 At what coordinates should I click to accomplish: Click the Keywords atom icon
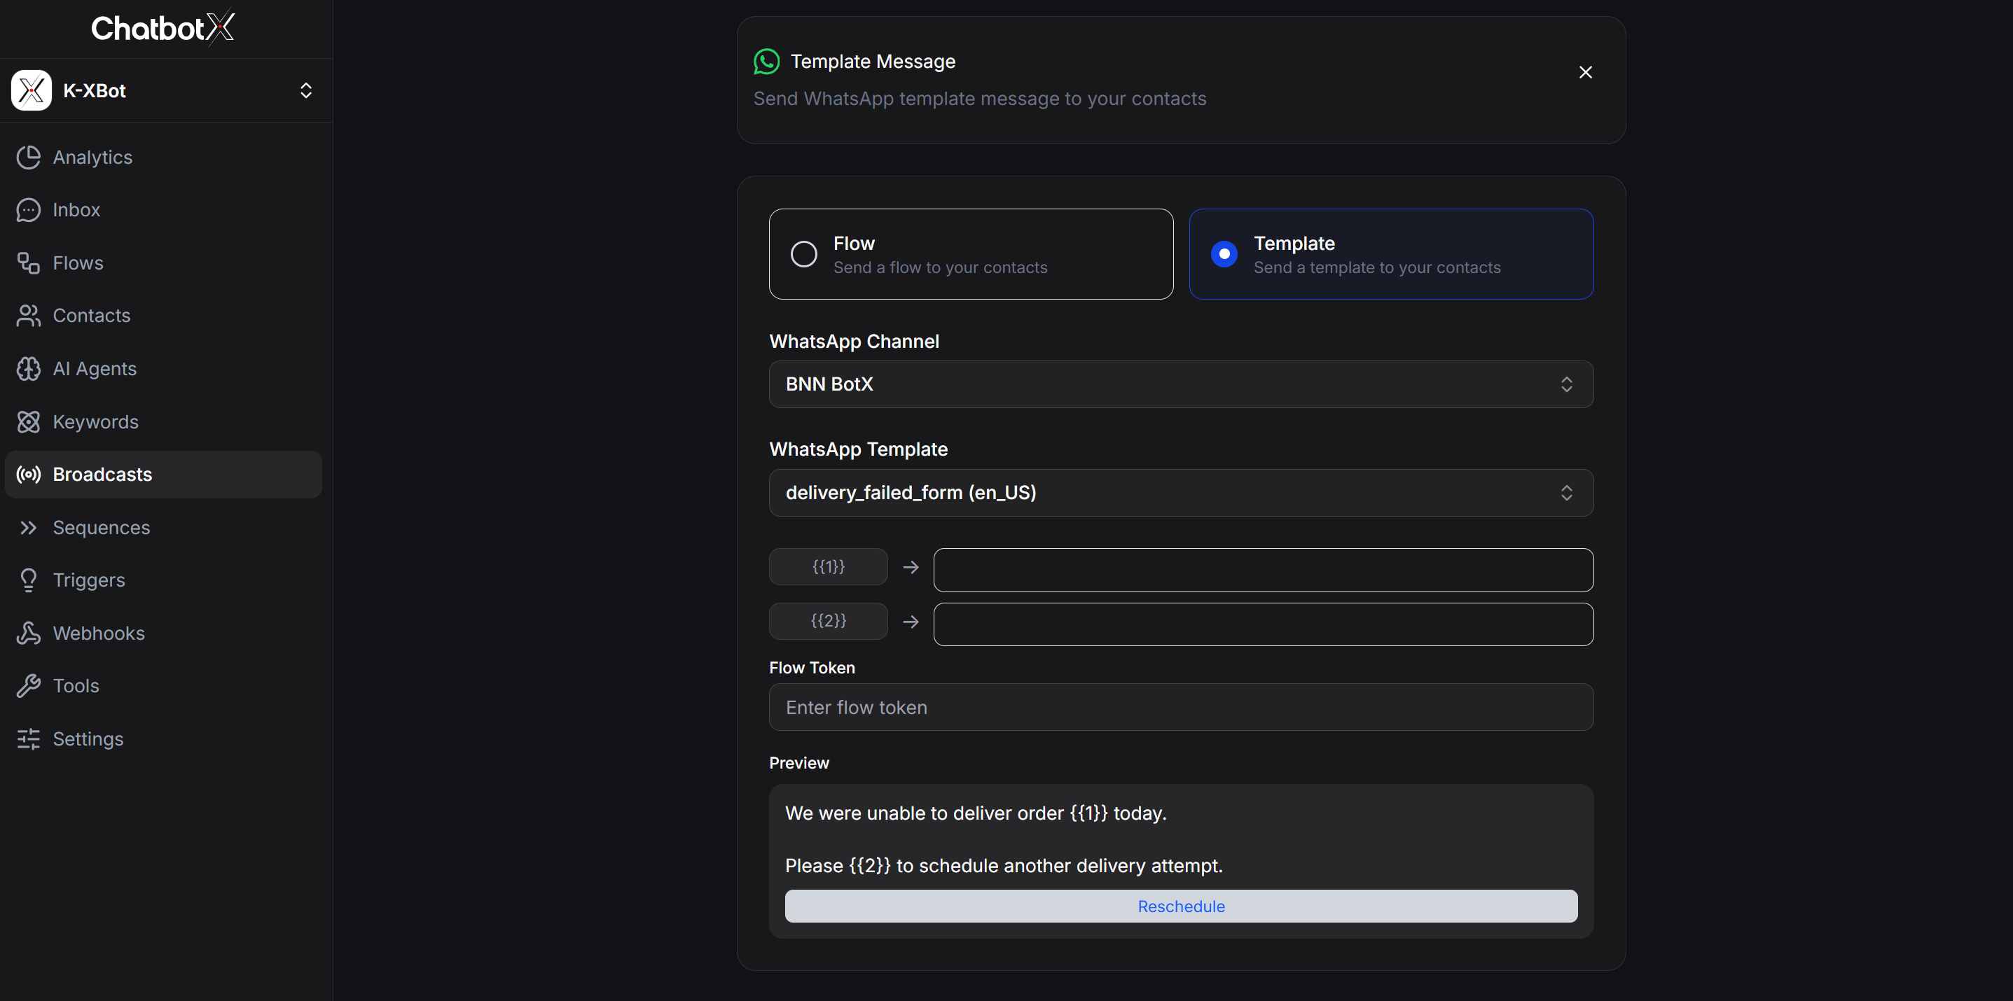point(28,421)
